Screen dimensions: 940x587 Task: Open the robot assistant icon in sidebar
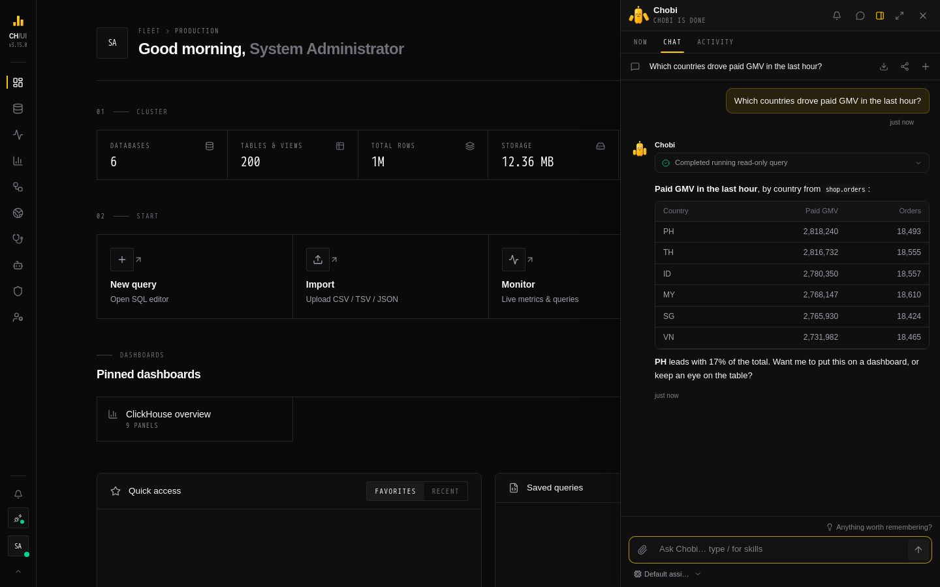[18, 265]
